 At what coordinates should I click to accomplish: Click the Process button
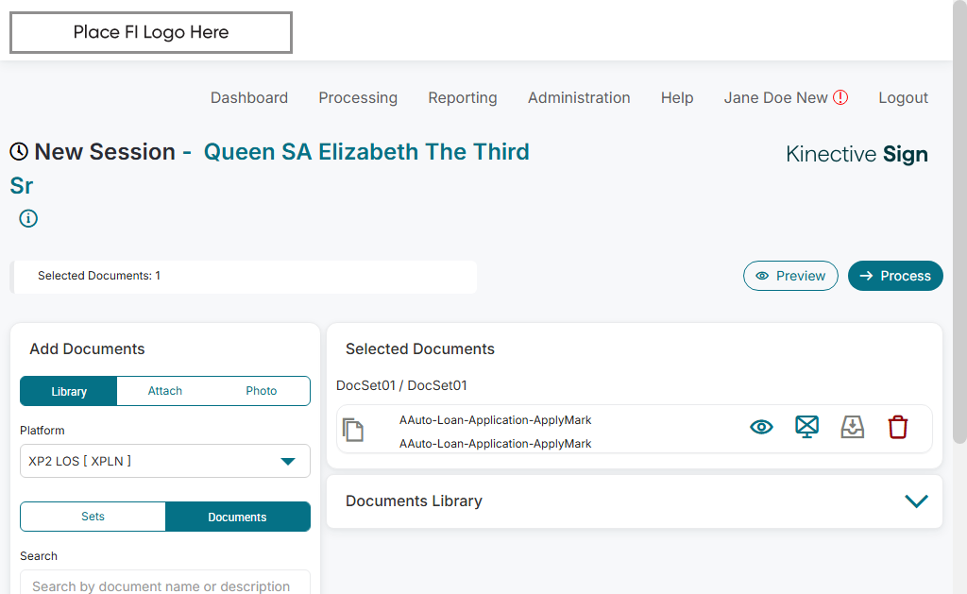point(895,276)
